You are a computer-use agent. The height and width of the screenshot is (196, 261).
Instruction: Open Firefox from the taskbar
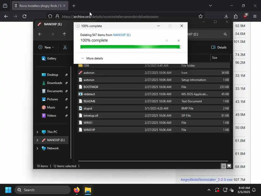(x=77, y=190)
